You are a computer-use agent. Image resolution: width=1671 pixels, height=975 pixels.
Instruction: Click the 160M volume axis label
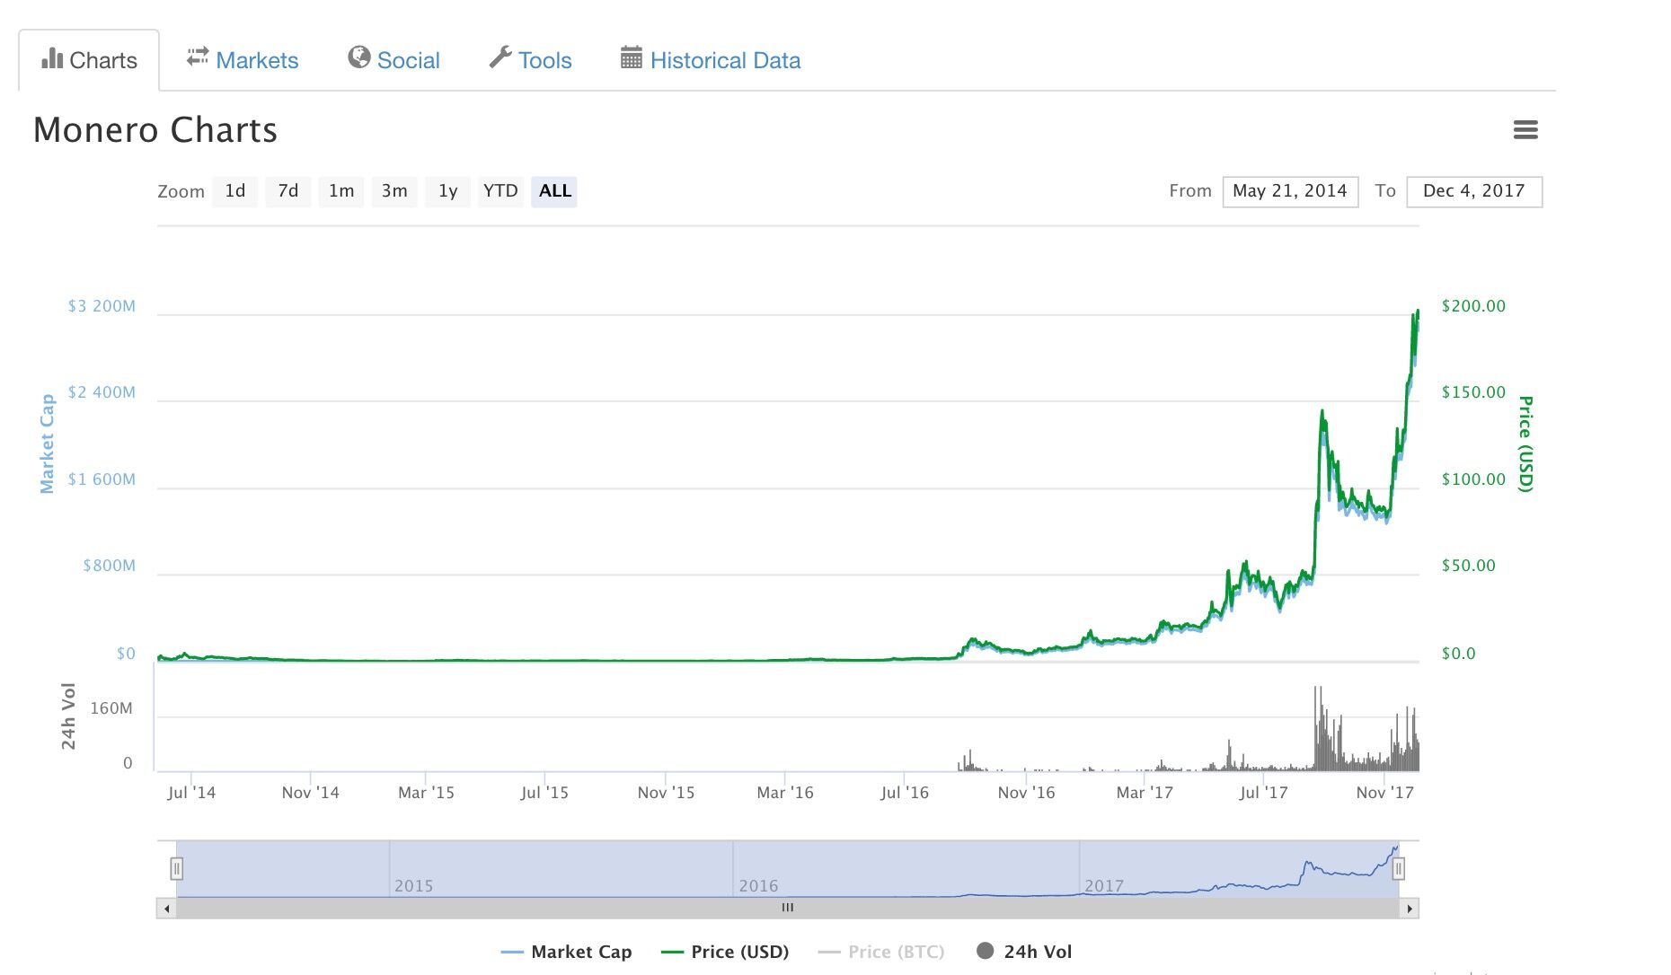point(111,708)
